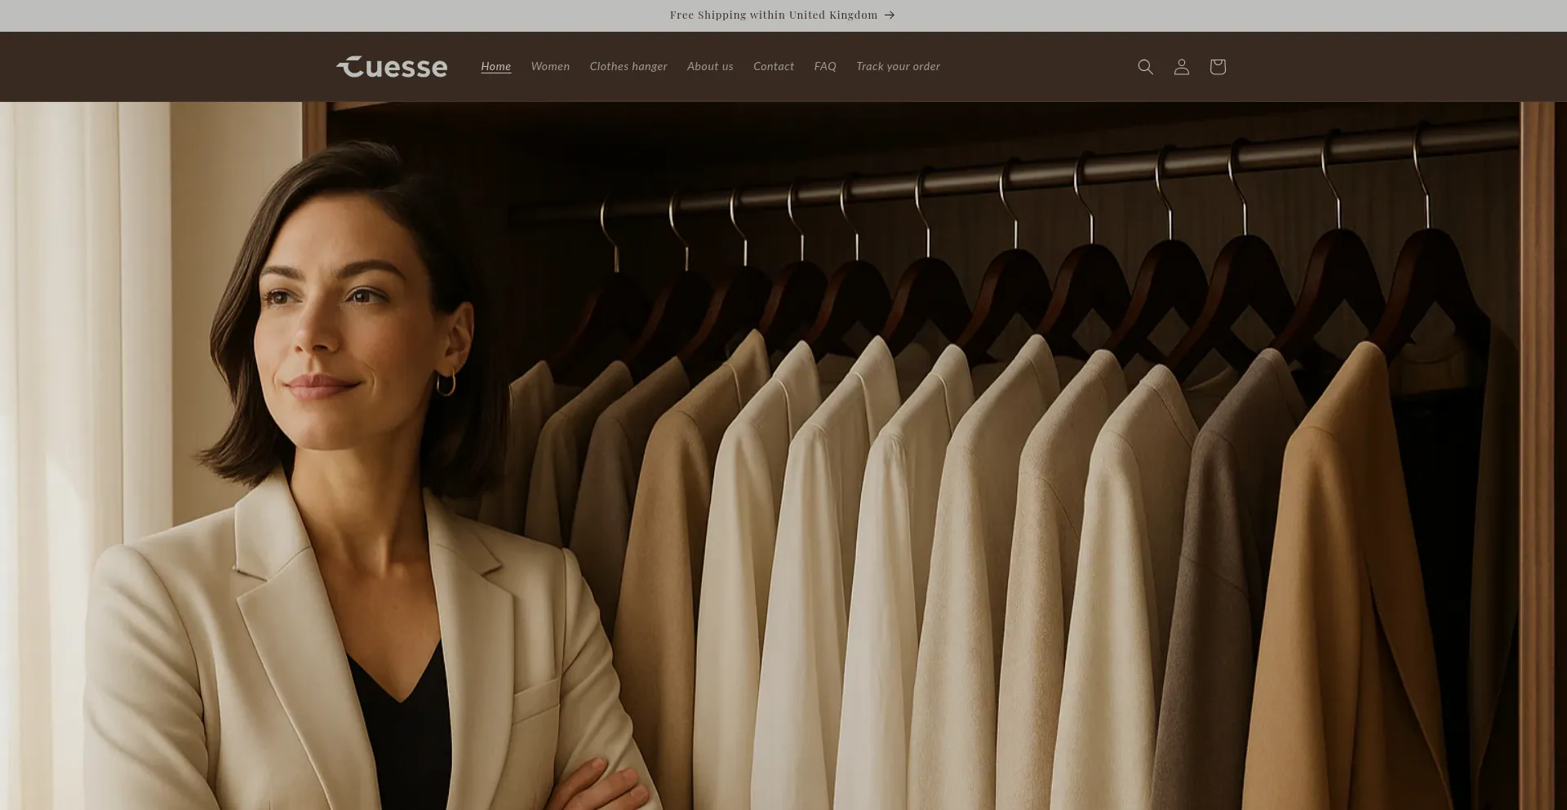1567x810 pixels.
Task: Open the Women menu item
Action: pos(550,67)
